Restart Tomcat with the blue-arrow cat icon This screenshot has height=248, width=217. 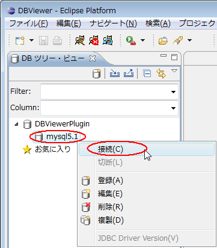point(108,40)
